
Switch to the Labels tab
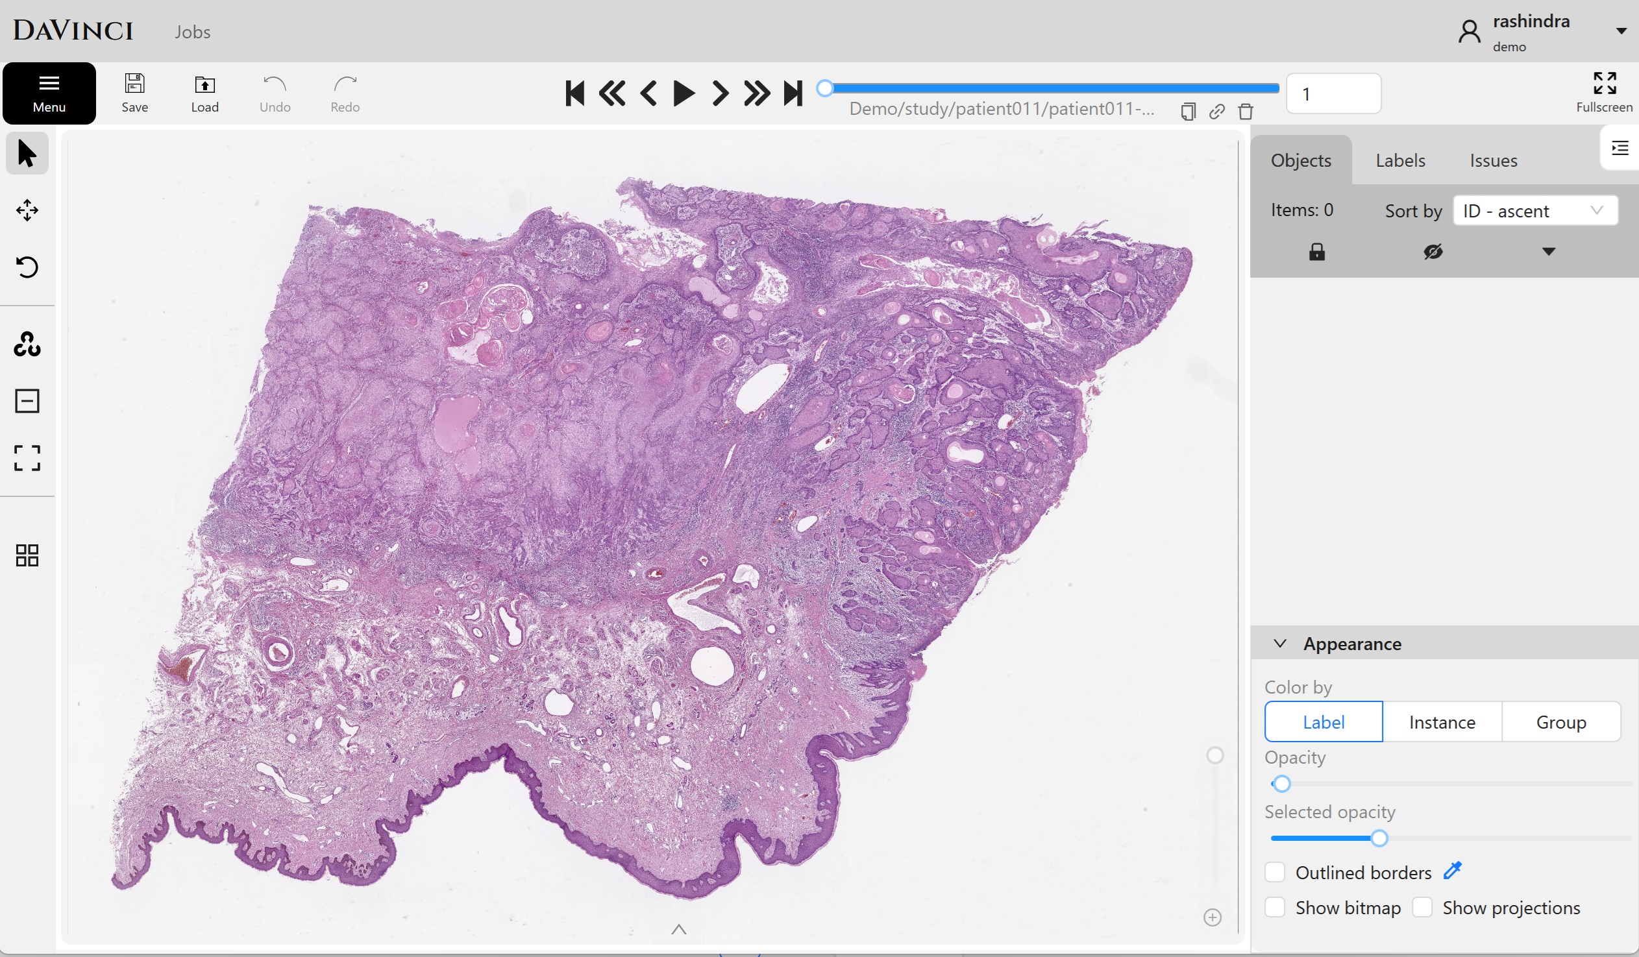pyautogui.click(x=1400, y=161)
